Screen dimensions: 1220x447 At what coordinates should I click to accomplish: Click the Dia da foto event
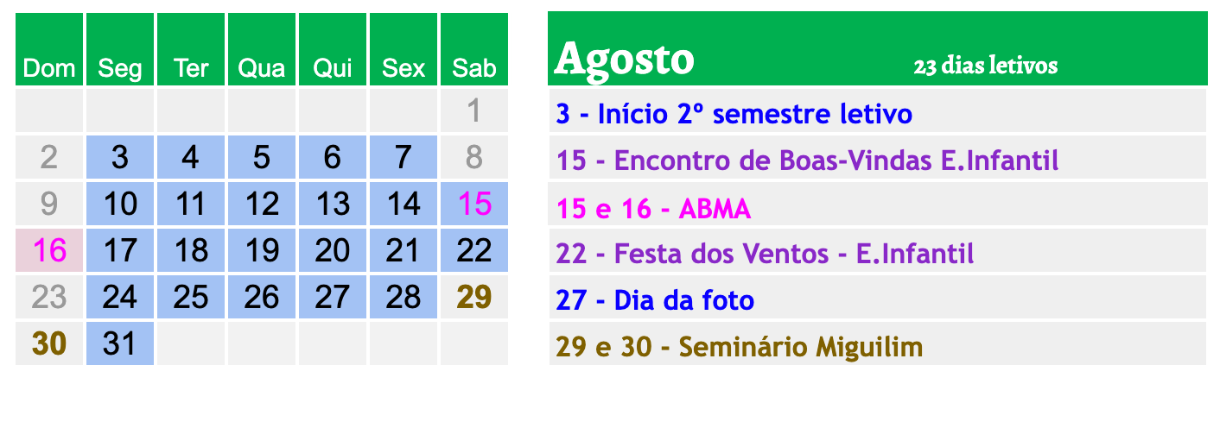pyautogui.click(x=656, y=300)
